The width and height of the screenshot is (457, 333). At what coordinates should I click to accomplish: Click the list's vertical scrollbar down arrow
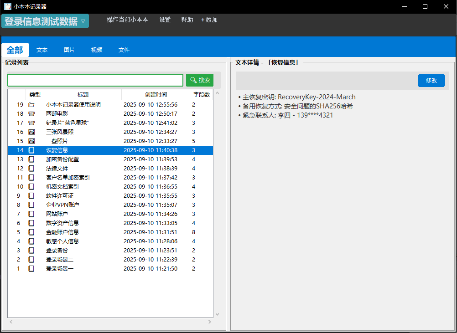[x=217, y=314]
